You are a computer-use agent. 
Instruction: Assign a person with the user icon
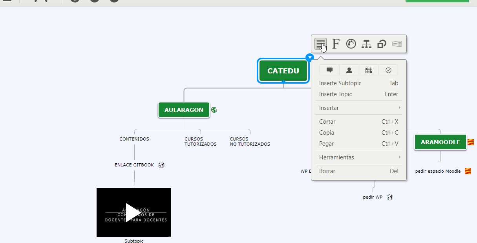349,70
